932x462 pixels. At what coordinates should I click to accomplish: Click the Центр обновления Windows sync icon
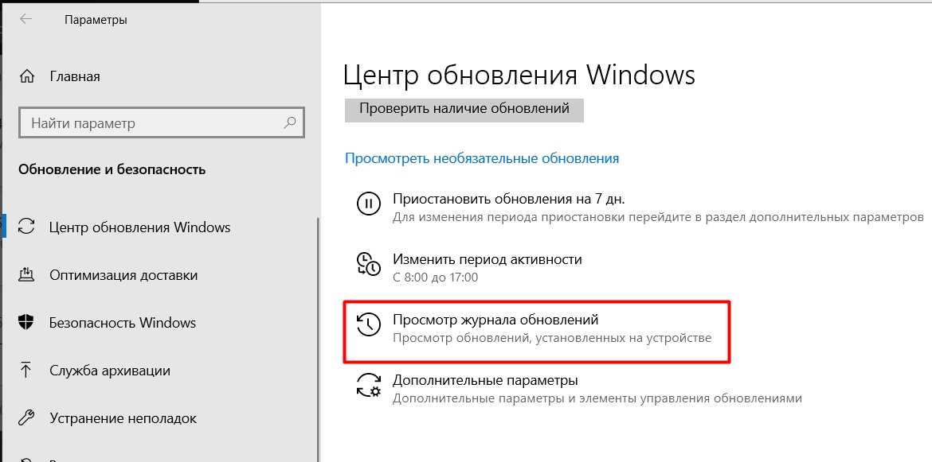27,227
